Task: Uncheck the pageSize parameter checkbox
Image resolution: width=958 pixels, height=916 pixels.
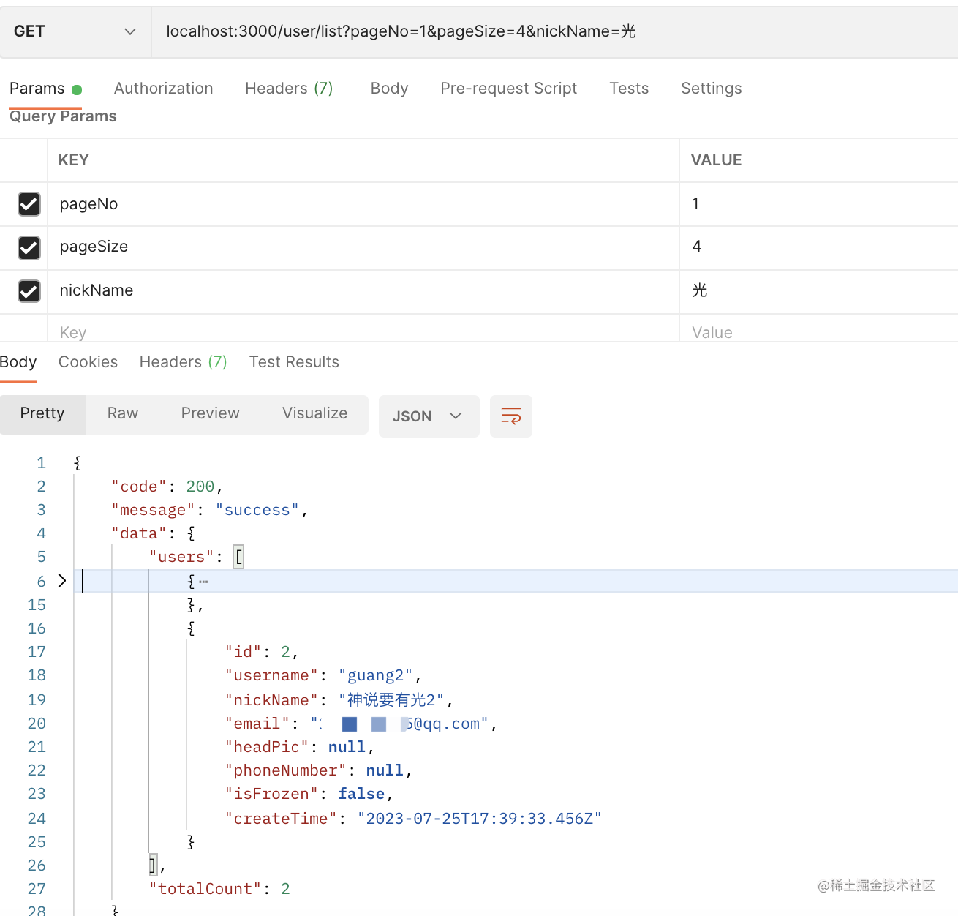Action: pyautogui.click(x=29, y=248)
